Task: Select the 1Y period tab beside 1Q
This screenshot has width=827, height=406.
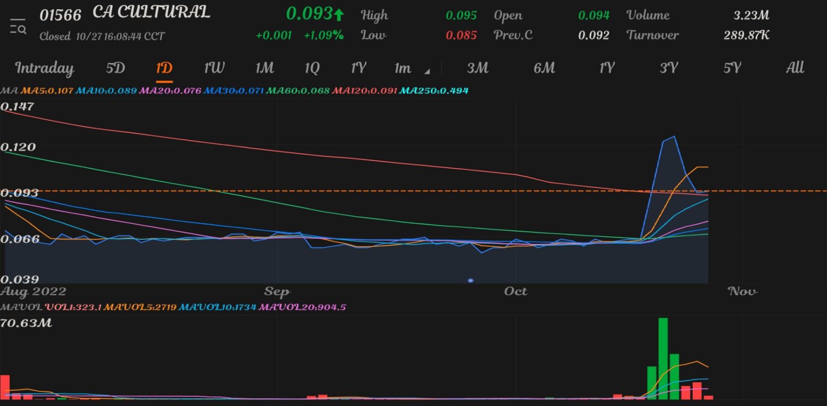Action: (x=359, y=68)
